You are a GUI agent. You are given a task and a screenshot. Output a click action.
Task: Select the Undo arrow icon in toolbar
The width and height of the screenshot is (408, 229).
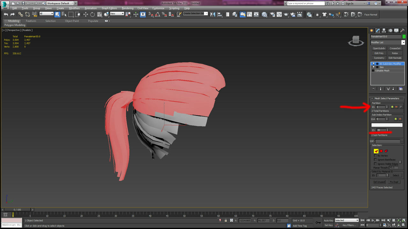tap(6, 14)
